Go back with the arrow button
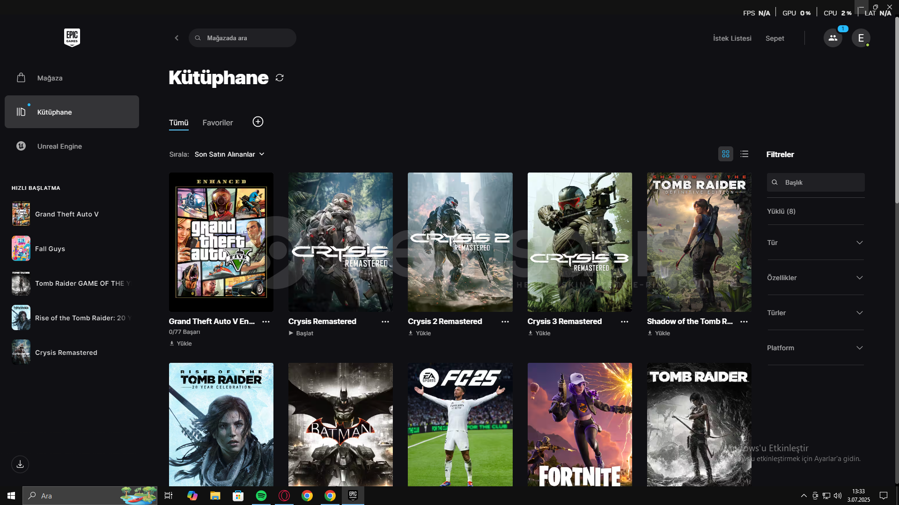This screenshot has height=505, width=899. click(x=177, y=38)
